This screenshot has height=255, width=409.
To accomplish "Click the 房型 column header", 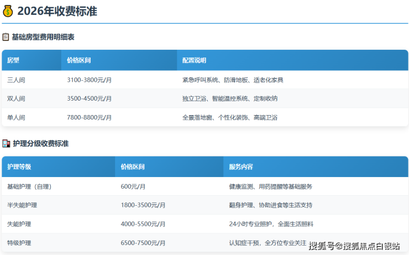I will click(13, 60).
